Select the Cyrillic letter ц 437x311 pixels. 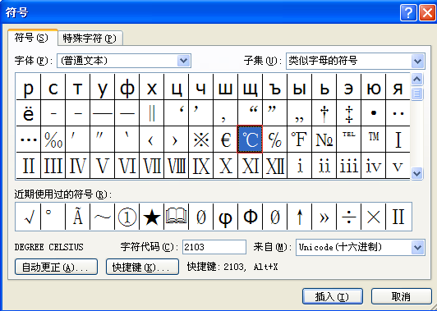[176, 87]
